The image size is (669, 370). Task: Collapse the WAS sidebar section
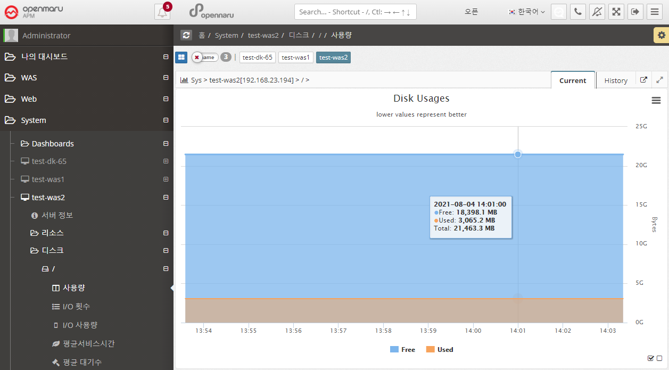click(x=166, y=78)
